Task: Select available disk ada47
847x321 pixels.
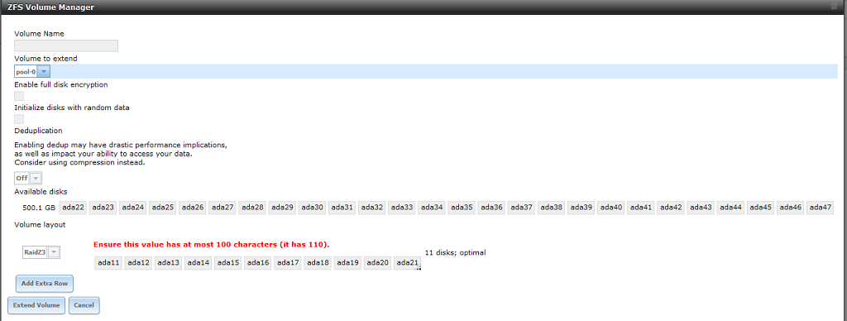Action: coord(821,208)
